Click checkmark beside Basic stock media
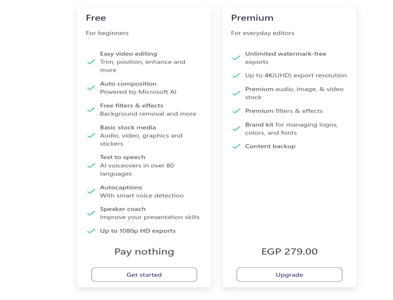 pyautogui.click(x=91, y=136)
